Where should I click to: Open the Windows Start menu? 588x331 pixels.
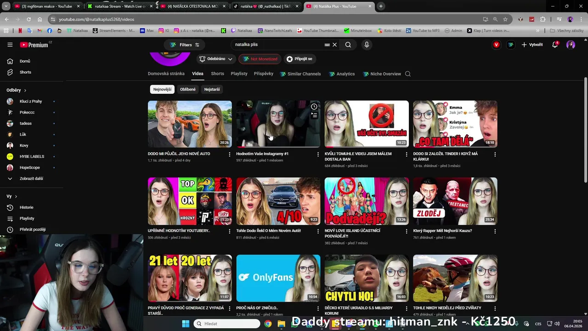[186, 324]
